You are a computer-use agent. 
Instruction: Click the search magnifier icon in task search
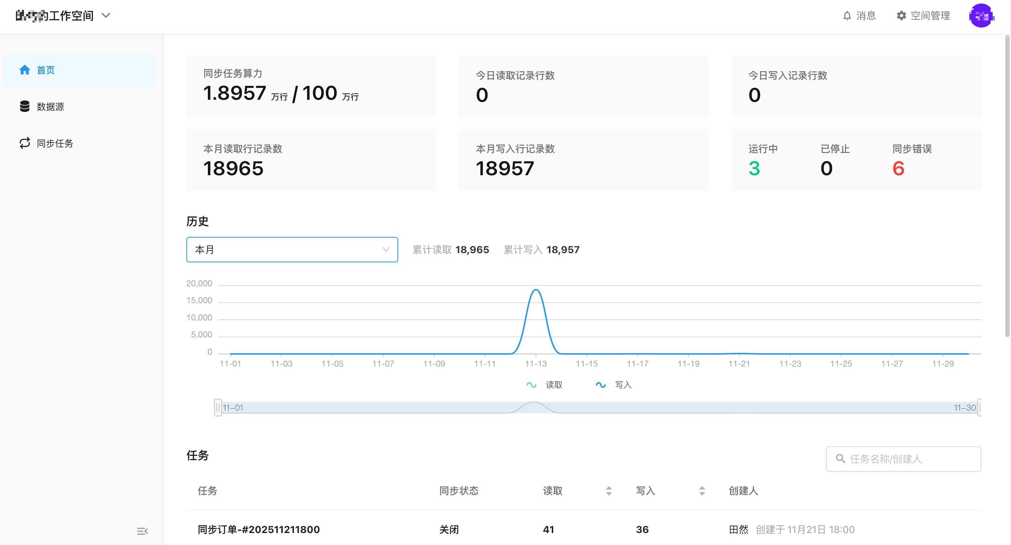[x=840, y=458]
